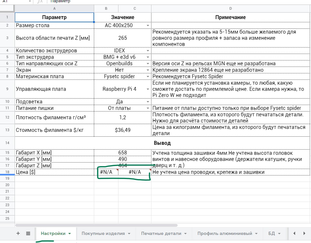Select Плотность филамента г/см³ label cell

pos(54,117)
